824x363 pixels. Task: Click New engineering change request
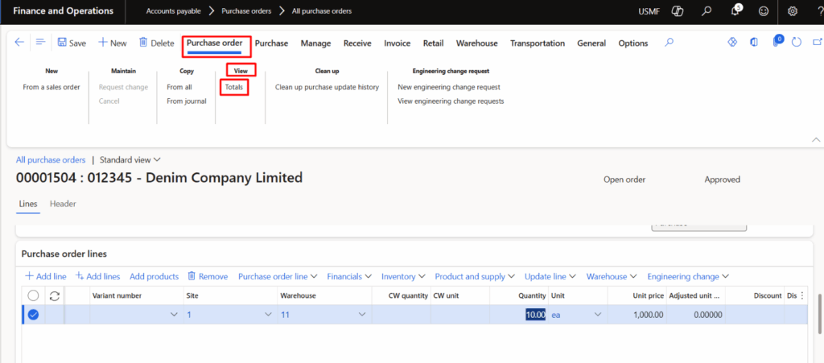[449, 87]
